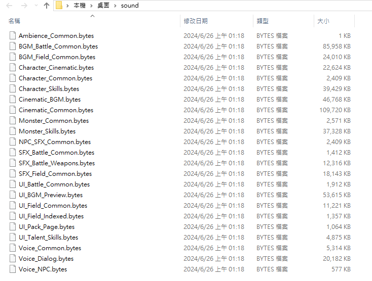Click the 85,958 KB size value

pos(337,46)
